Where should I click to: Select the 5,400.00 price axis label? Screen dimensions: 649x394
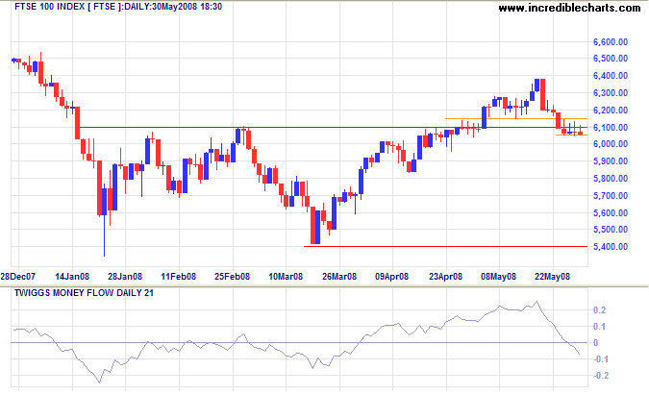pos(611,247)
